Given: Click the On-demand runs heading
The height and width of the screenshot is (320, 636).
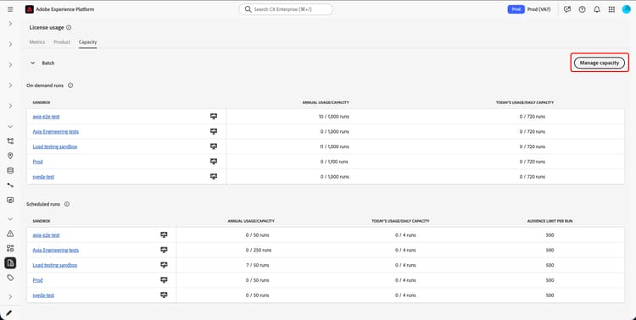Looking at the screenshot, I should [x=45, y=86].
